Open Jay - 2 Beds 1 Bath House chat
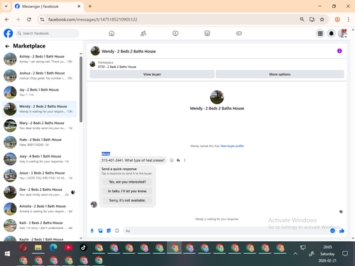This screenshot has width=355, height=266. tap(39, 92)
